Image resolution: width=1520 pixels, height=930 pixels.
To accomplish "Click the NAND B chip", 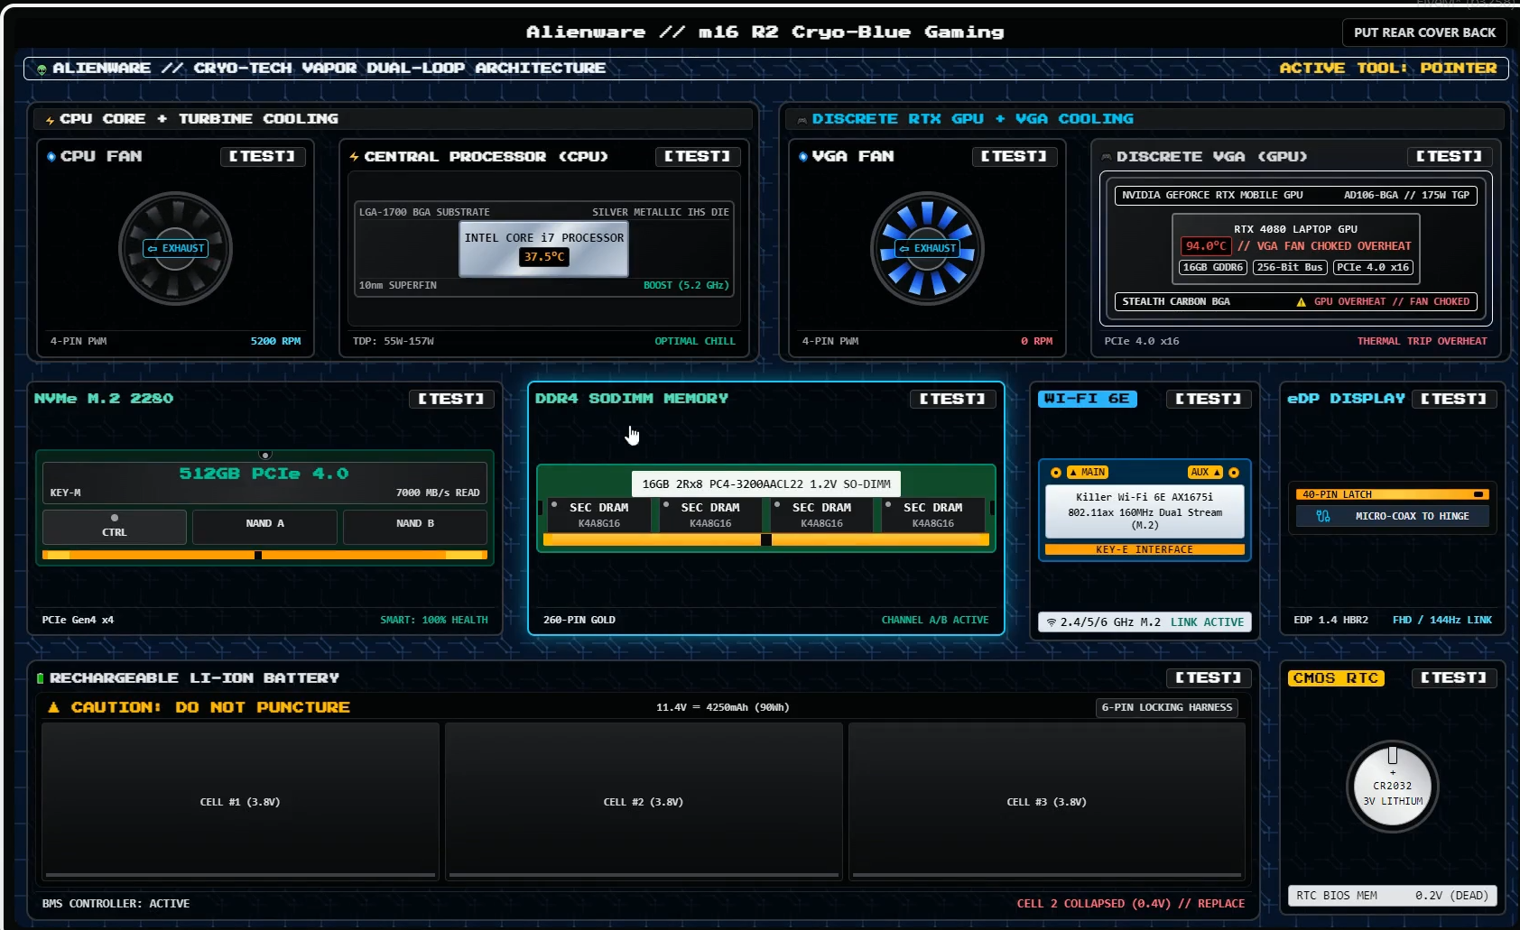I will (x=415, y=527).
